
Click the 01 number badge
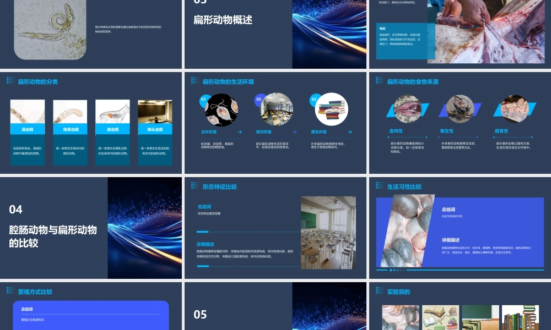[203, 100]
